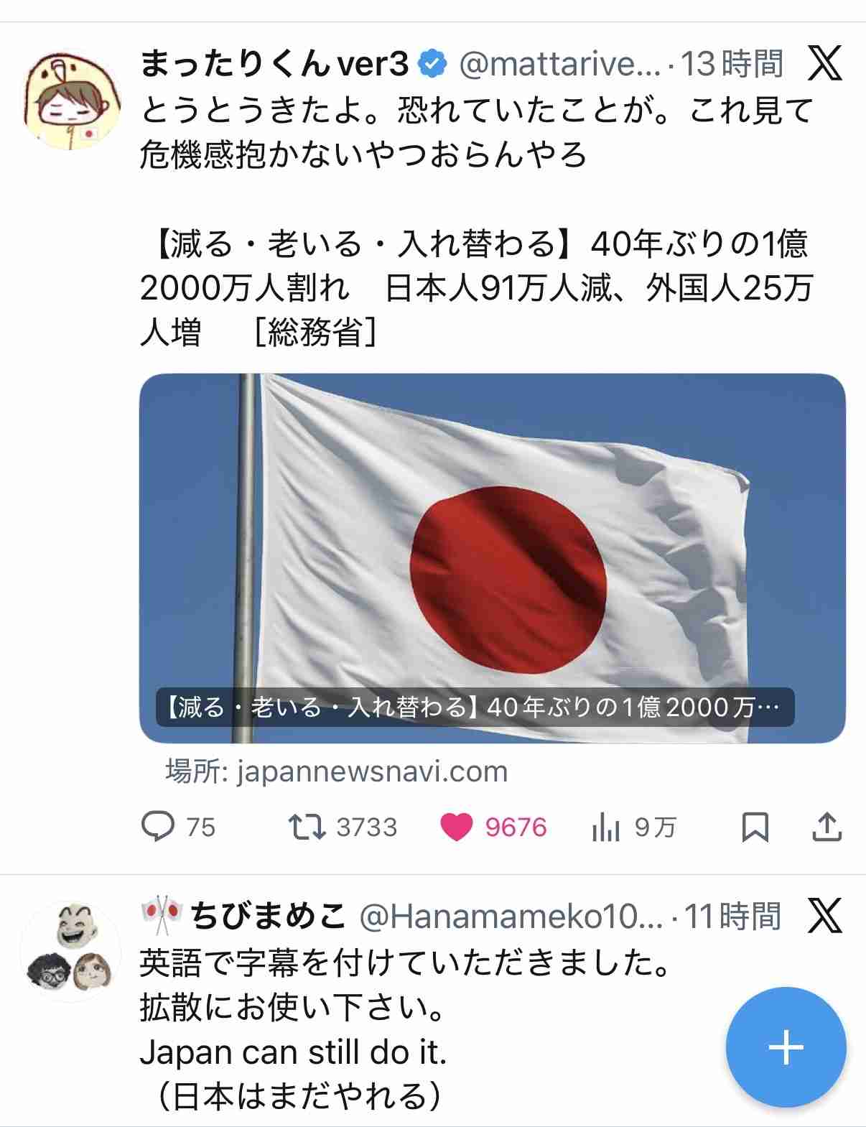Screen dimensions: 866x1127
Task: Open ちびまめこ's profile avatar
Action: tap(70, 952)
